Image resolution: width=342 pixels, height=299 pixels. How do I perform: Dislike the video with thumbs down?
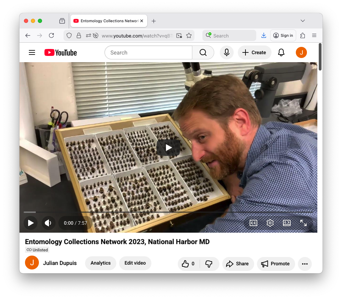209,264
